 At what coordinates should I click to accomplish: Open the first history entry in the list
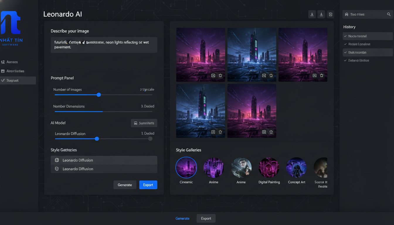pos(368,36)
